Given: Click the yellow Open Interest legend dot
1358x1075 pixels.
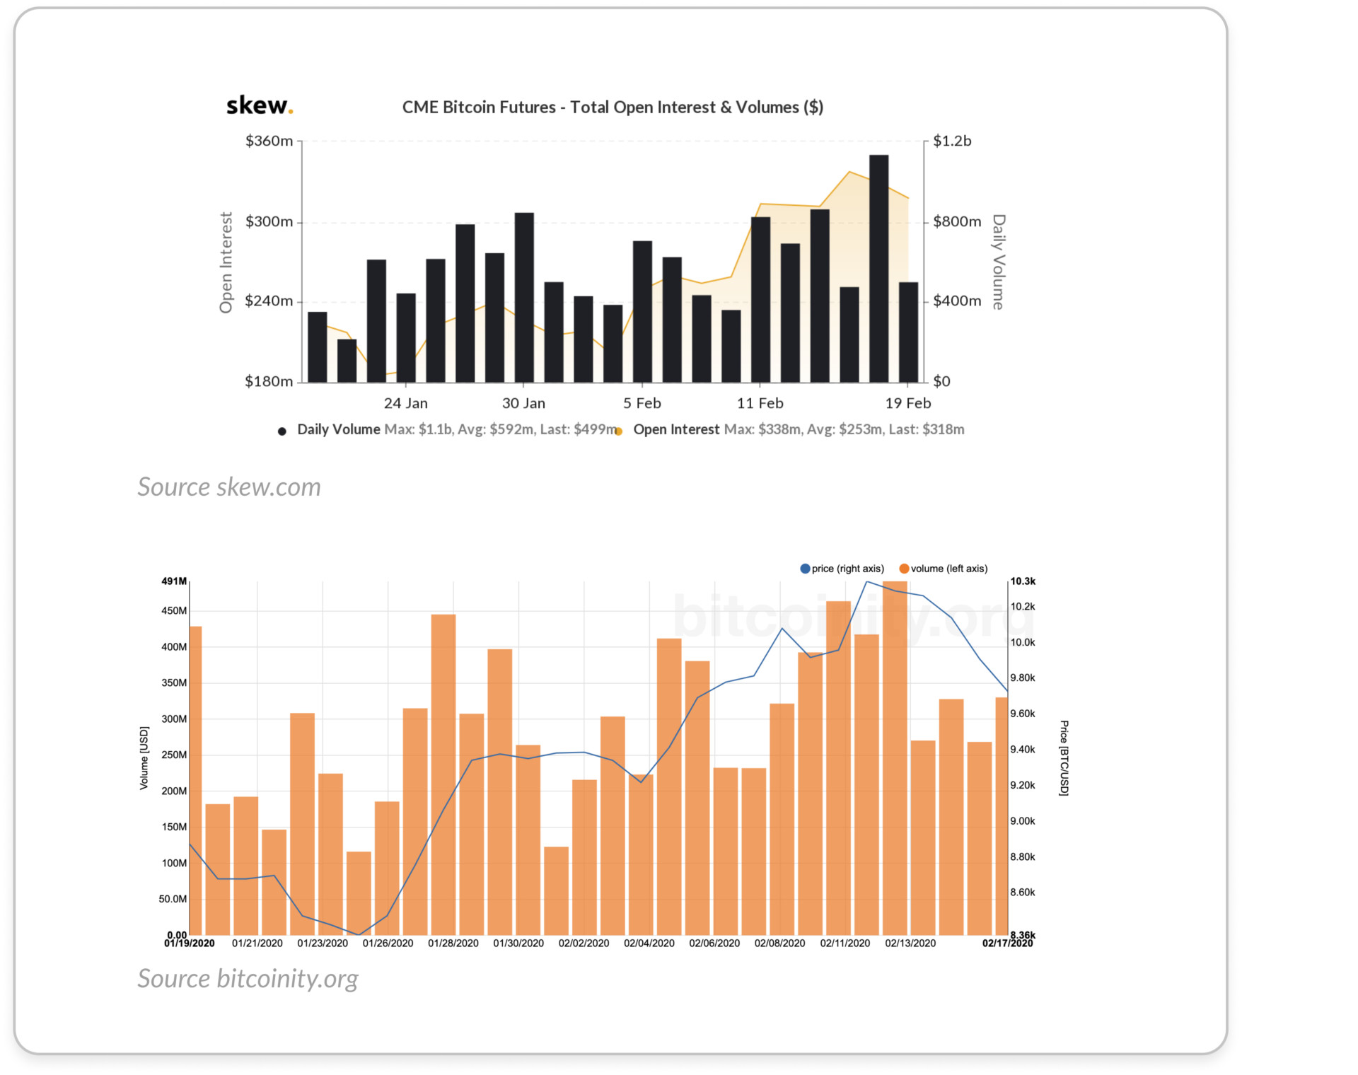Looking at the screenshot, I should click(619, 431).
